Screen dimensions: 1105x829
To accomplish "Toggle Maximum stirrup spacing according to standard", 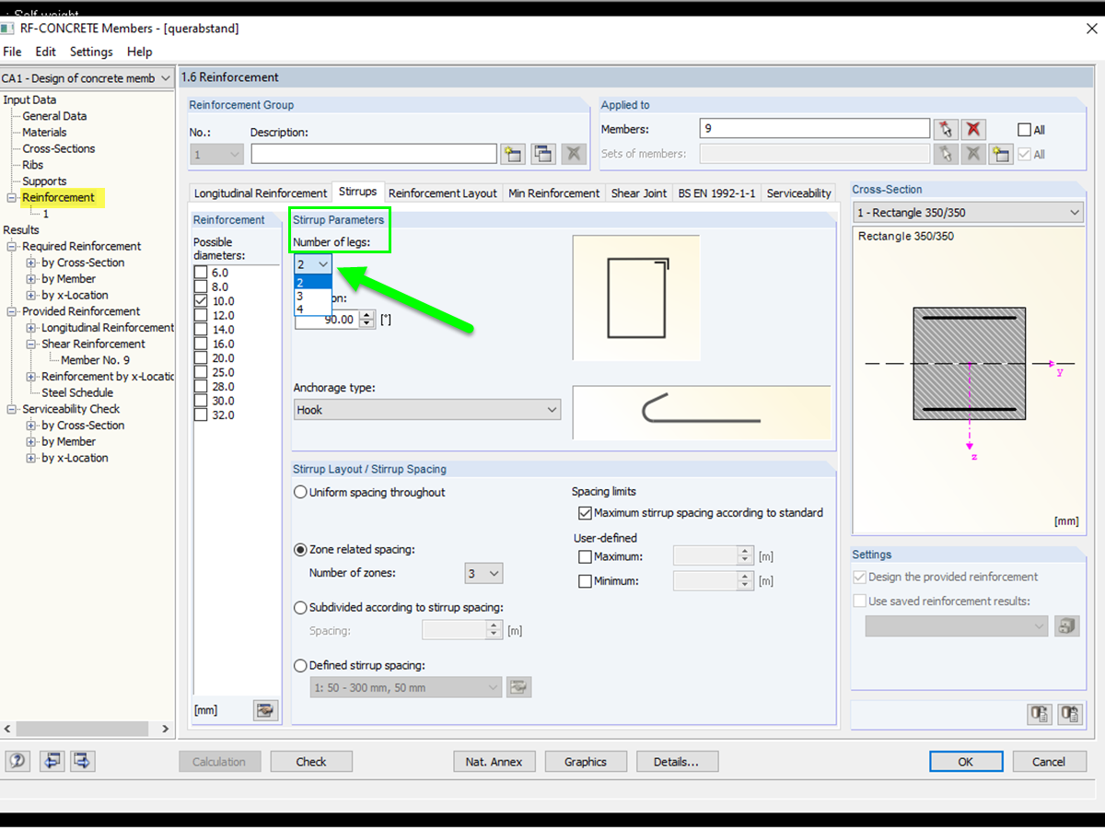I will click(x=584, y=513).
